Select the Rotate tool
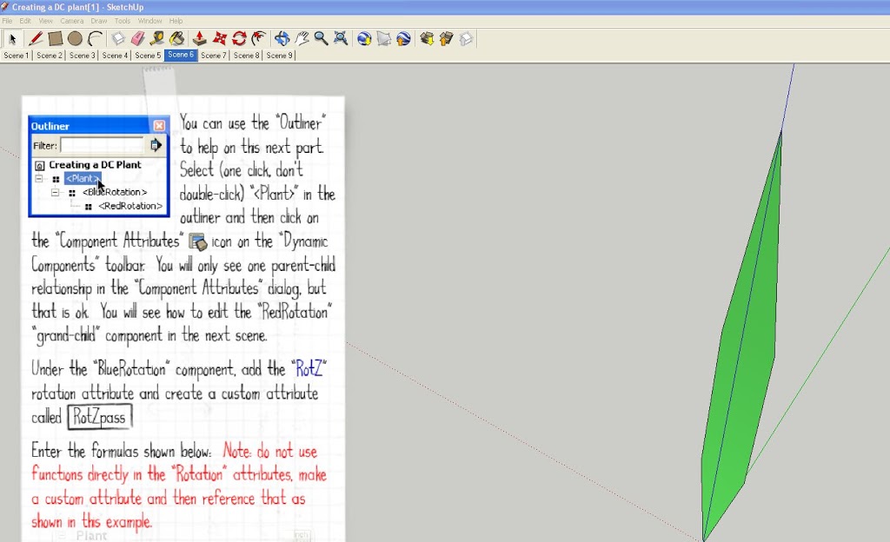Image resolution: width=890 pixels, height=542 pixels. point(239,38)
